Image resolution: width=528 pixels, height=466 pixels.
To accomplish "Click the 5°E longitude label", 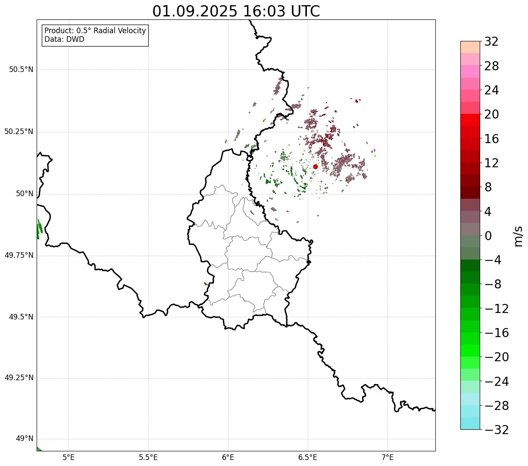I will (x=69, y=457).
